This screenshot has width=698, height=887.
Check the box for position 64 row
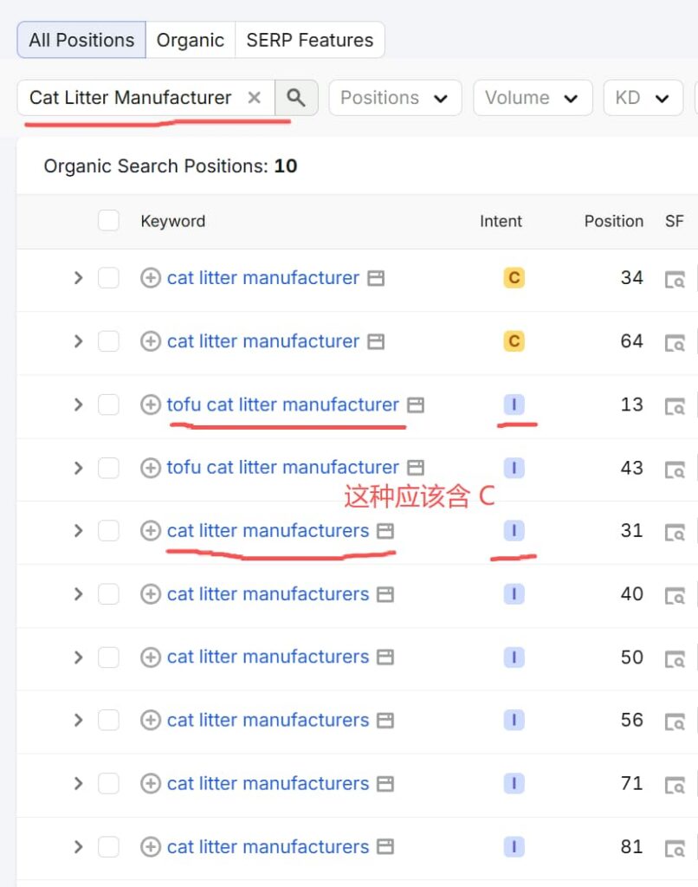tap(108, 341)
